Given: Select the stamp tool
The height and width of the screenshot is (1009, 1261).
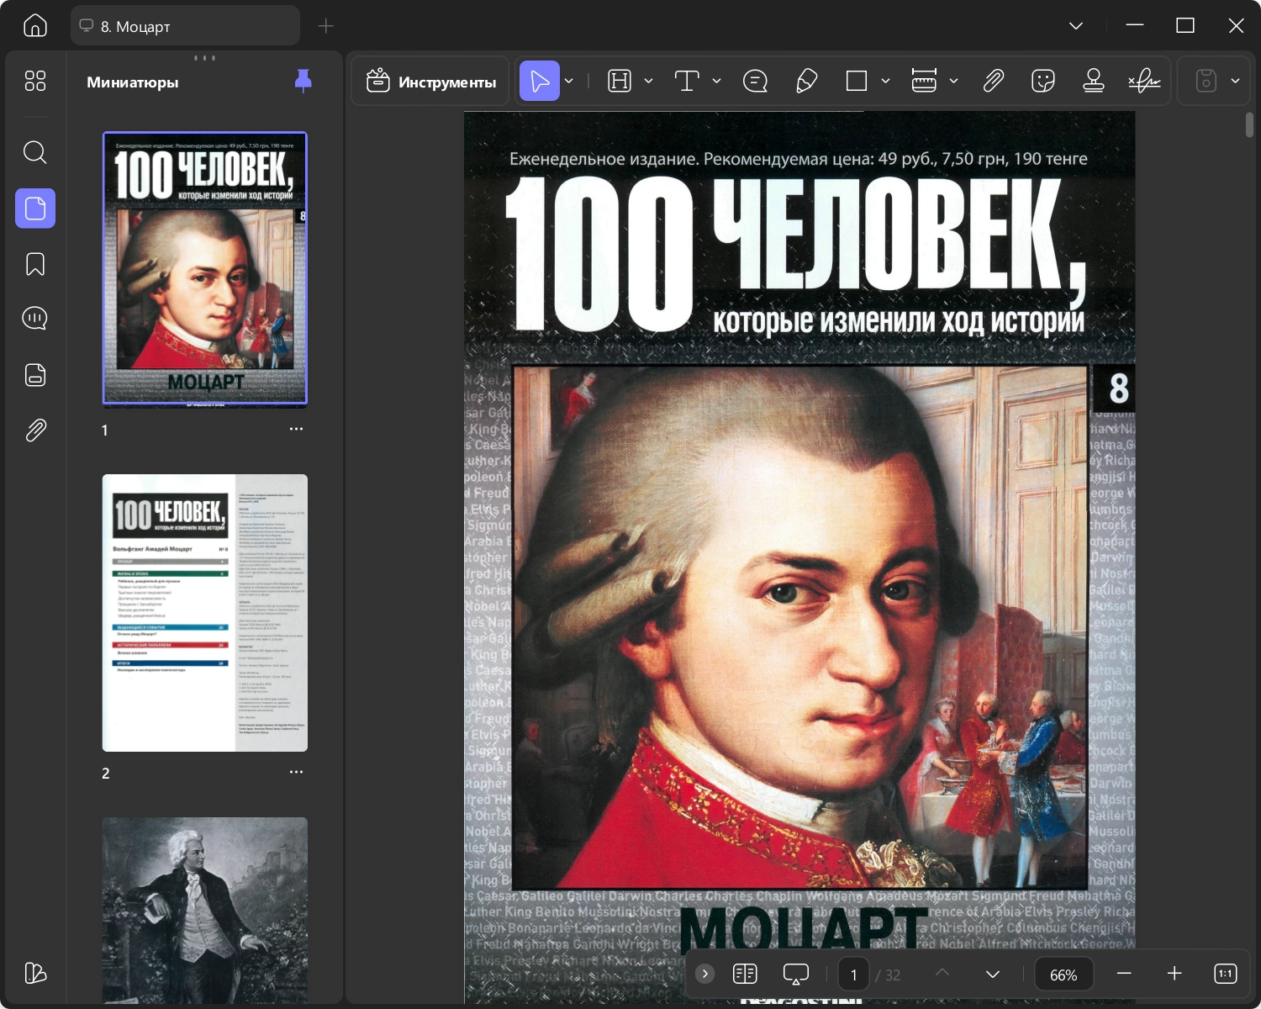Looking at the screenshot, I should 1093,81.
